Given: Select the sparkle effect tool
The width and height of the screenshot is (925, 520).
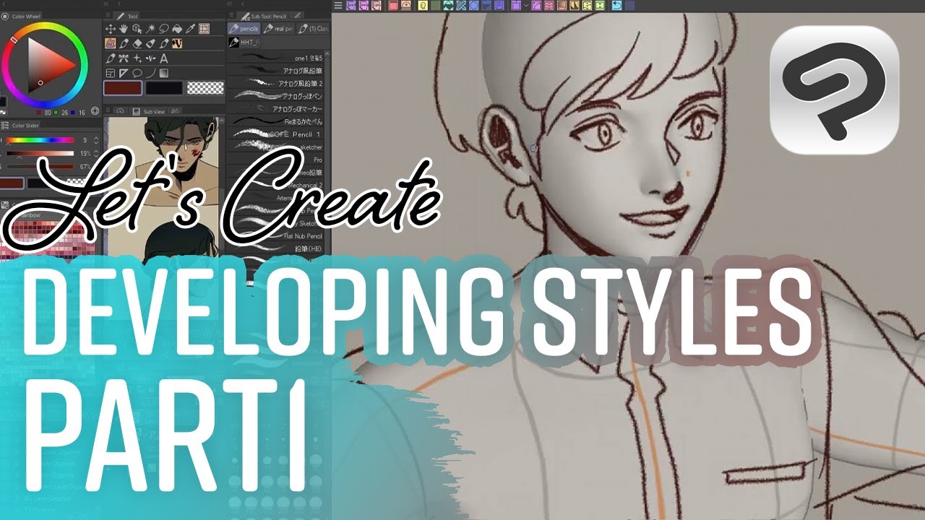Looking at the screenshot, I should click(137, 58).
